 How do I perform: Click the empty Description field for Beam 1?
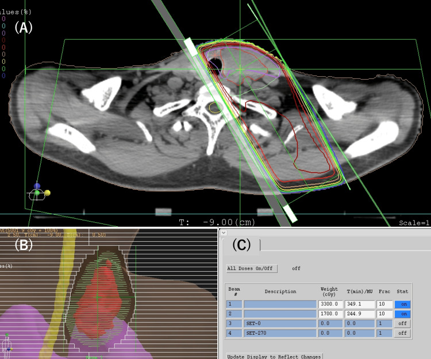point(280,304)
